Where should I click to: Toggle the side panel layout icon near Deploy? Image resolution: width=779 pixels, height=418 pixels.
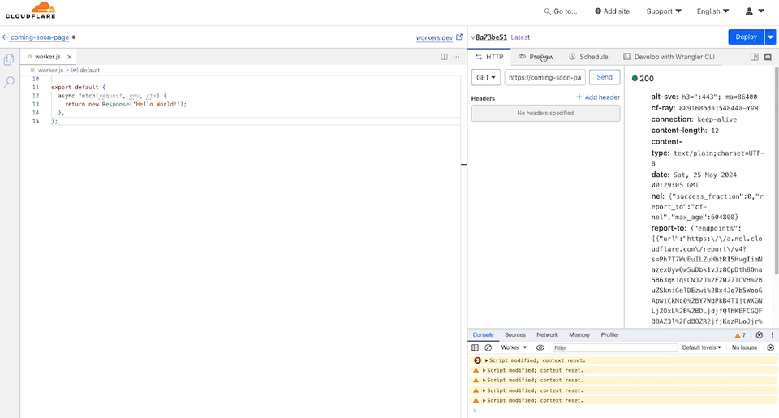point(754,57)
